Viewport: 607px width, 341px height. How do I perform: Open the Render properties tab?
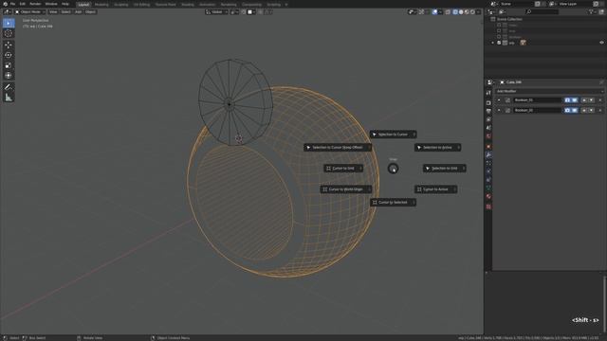[488, 103]
